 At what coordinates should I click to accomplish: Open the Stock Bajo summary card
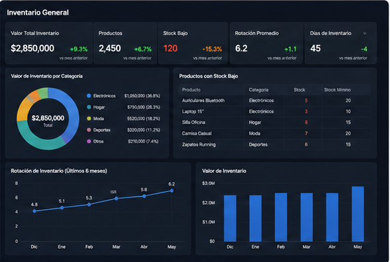click(x=193, y=43)
